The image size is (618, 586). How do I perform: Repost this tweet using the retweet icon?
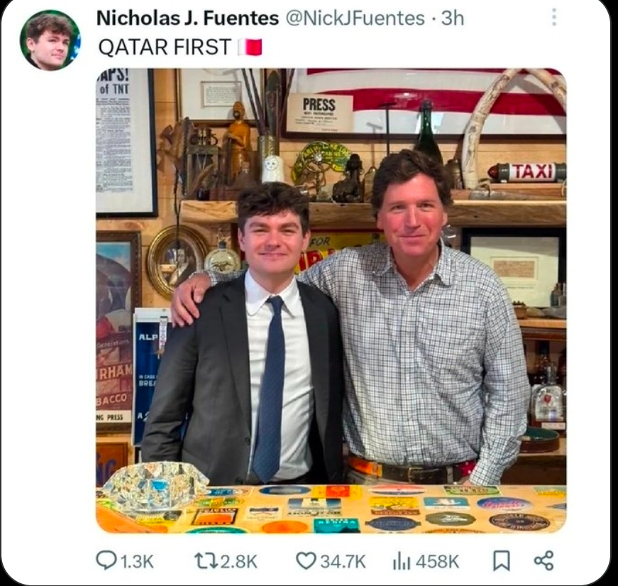[204, 560]
